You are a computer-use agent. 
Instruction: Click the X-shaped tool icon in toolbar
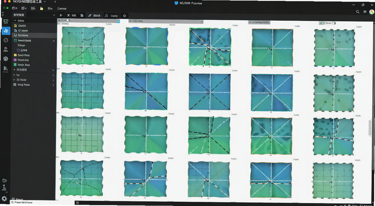click(68, 15)
